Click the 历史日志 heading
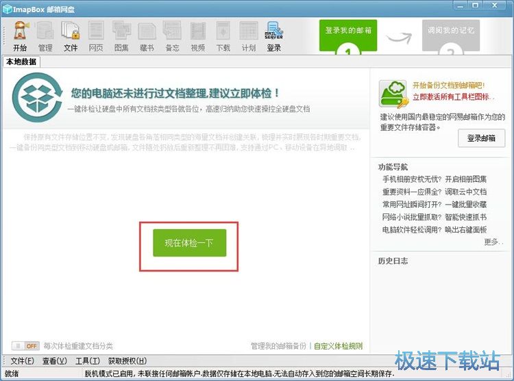514x381 pixels. point(393,261)
